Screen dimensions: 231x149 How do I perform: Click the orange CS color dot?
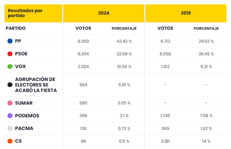coord(10,141)
